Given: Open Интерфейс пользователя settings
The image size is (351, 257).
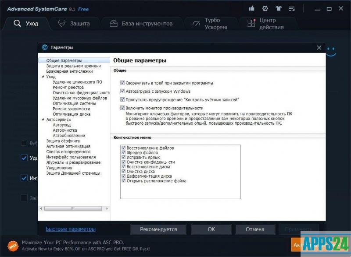Looking at the screenshot, I should (71, 157).
